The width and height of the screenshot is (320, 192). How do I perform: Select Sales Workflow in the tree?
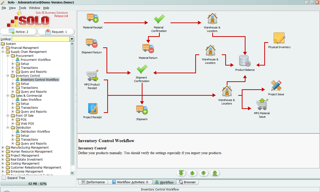[31, 100]
